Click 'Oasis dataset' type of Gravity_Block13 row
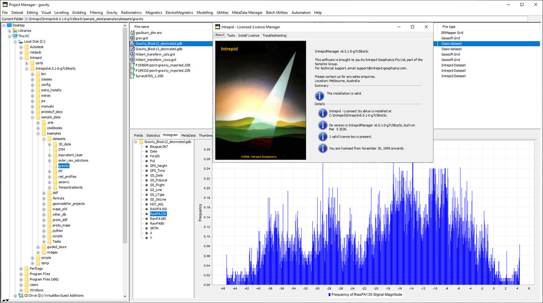The height and width of the screenshot is (303, 543). click(x=451, y=49)
